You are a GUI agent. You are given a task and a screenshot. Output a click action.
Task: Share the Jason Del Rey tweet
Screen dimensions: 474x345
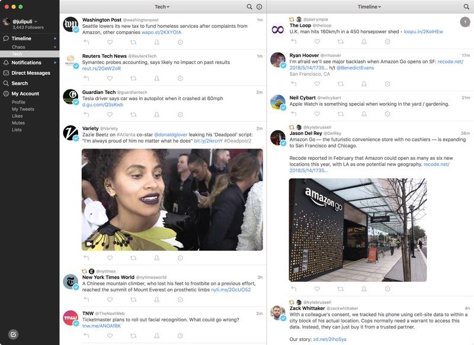coord(364,289)
